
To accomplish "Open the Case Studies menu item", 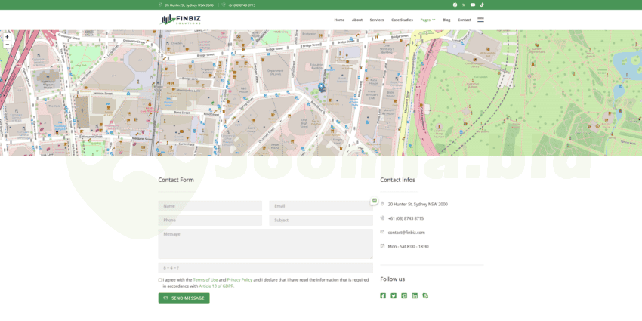I will [402, 20].
